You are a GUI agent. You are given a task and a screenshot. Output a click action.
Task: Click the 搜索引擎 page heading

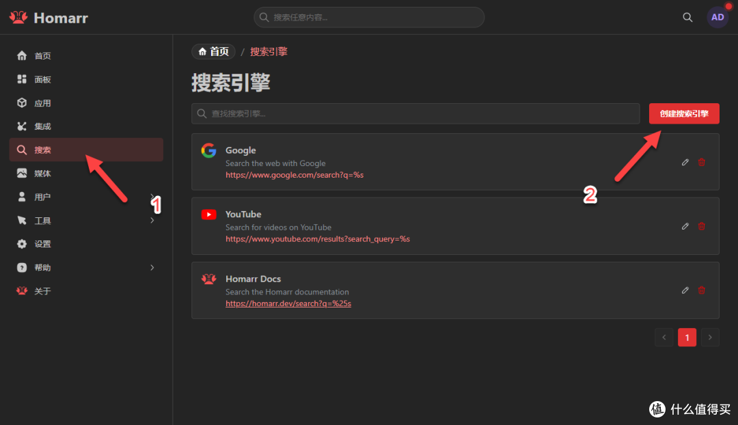[231, 83]
